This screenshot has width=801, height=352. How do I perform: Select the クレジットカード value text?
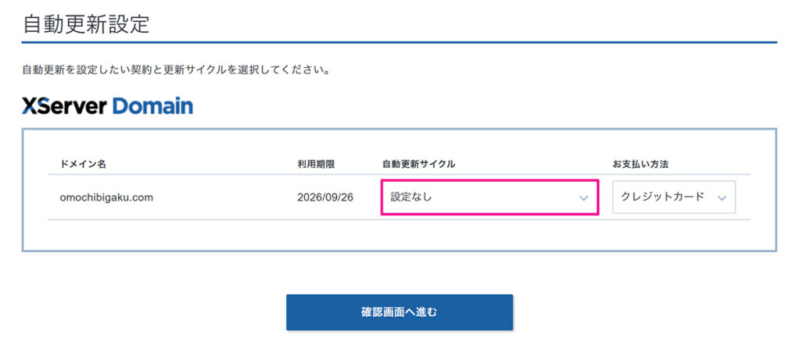663,197
